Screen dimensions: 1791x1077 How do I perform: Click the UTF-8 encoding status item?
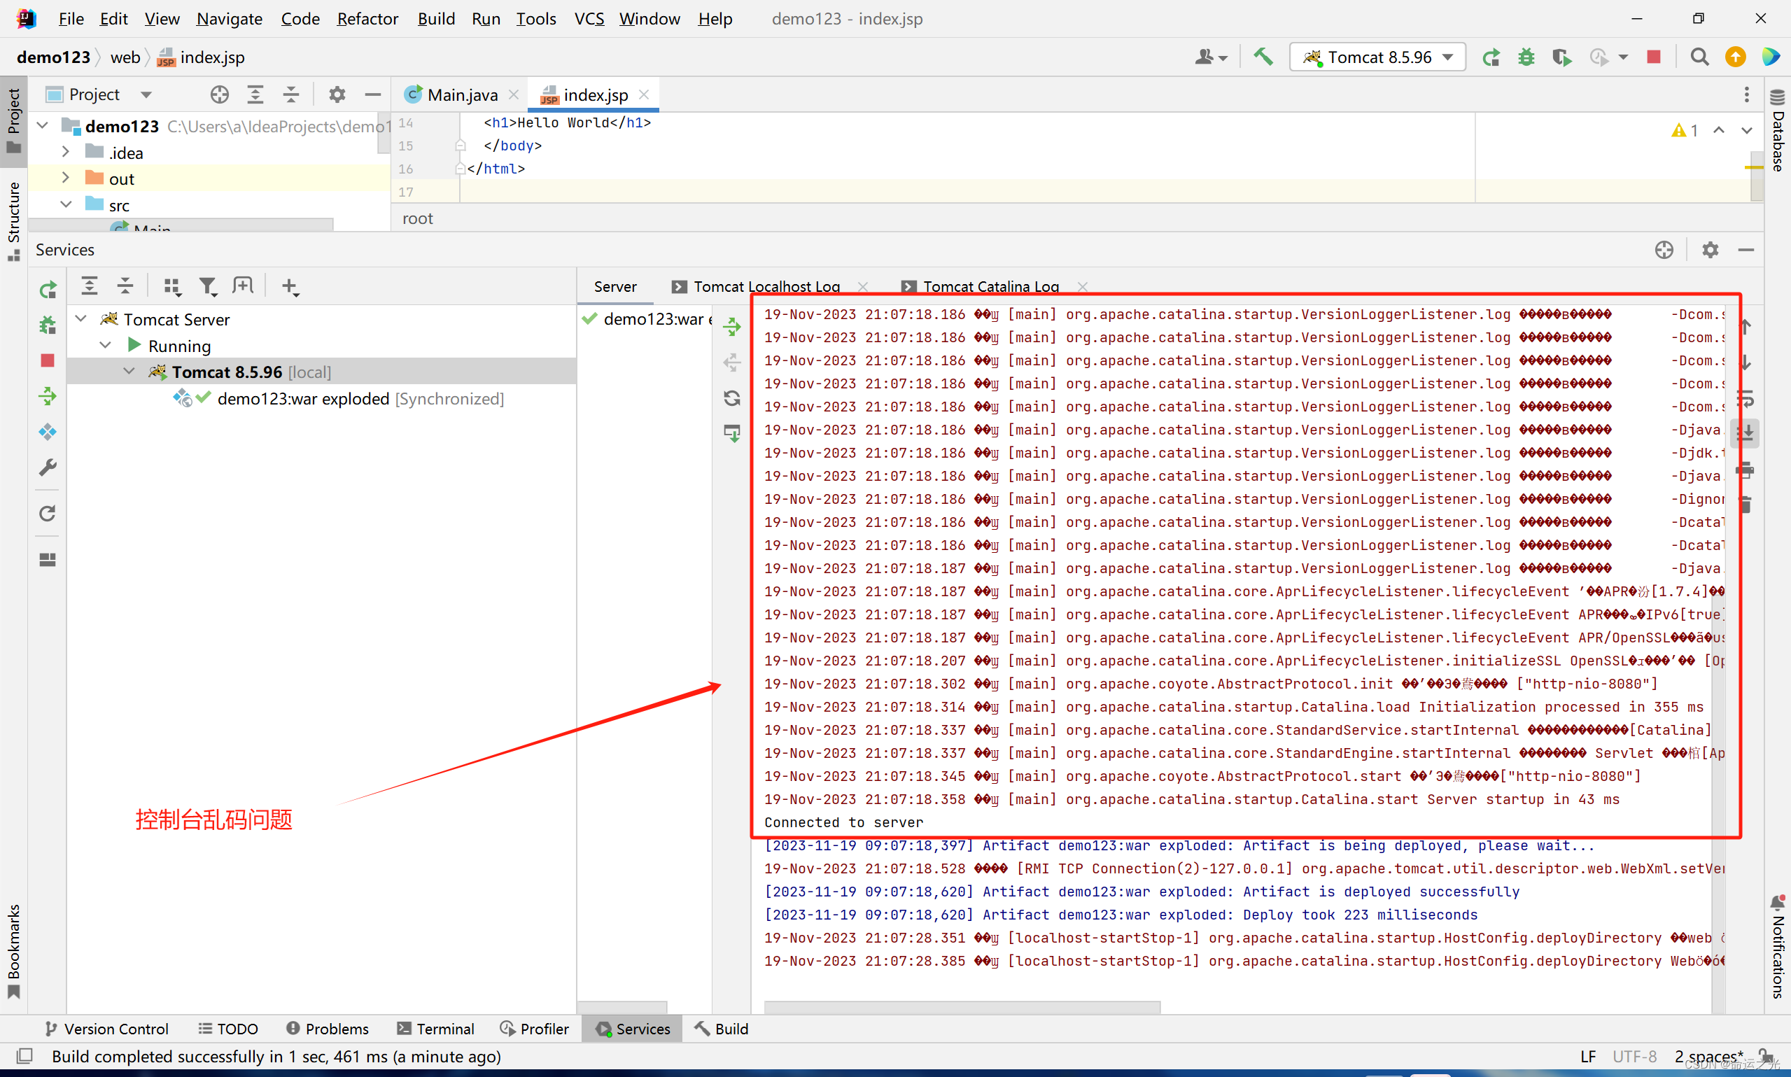tap(1634, 1056)
